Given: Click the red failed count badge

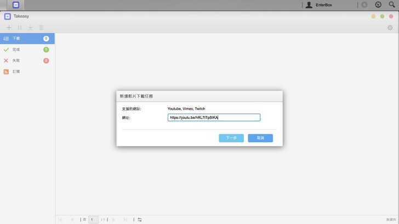Looking at the screenshot, I should (x=46, y=60).
